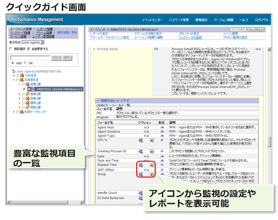Open イベントモニター in the top menu
Viewport: 278px width, 220px height.
point(152,20)
